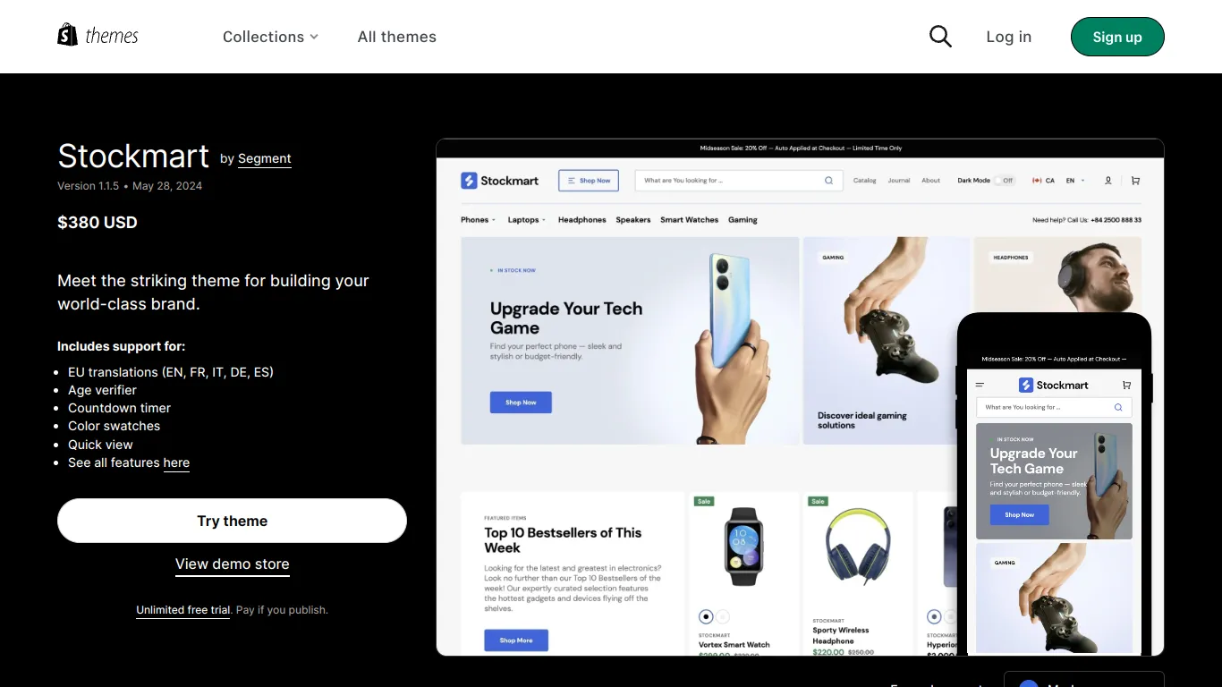The height and width of the screenshot is (687, 1222).
Task: Click the Try theme button
Action: click(x=232, y=521)
